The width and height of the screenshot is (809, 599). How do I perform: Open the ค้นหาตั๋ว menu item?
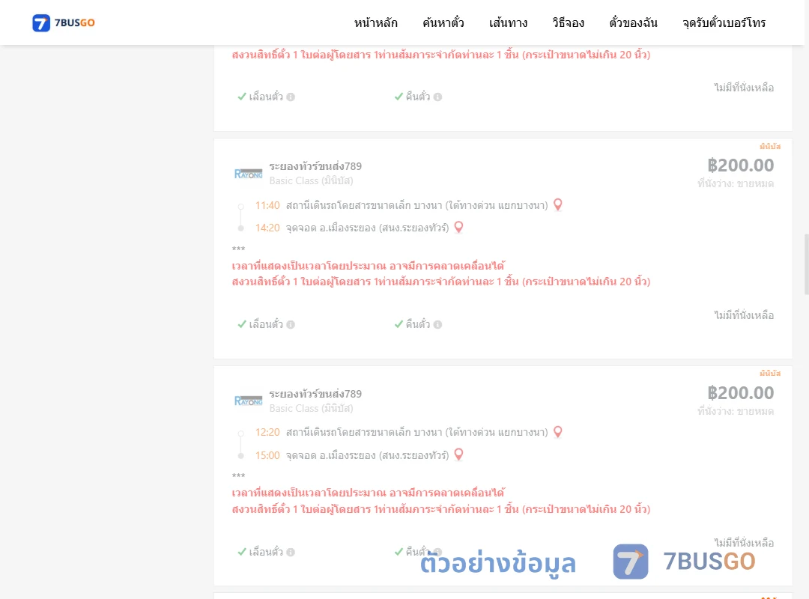click(x=443, y=22)
